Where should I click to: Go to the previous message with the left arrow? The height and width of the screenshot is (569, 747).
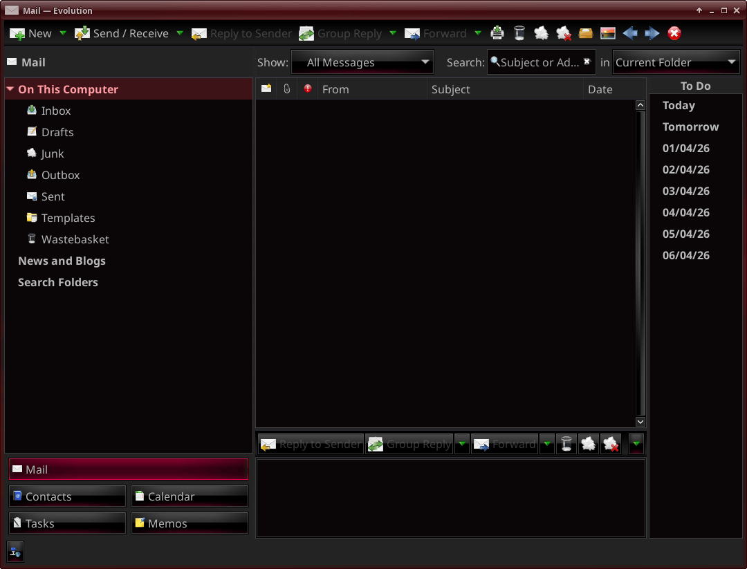[630, 33]
